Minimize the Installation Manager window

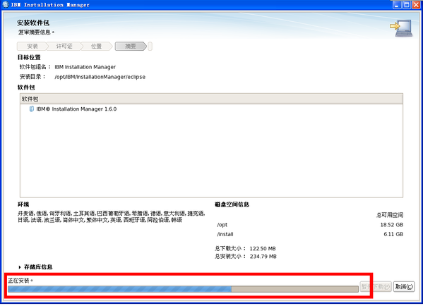(397, 4)
